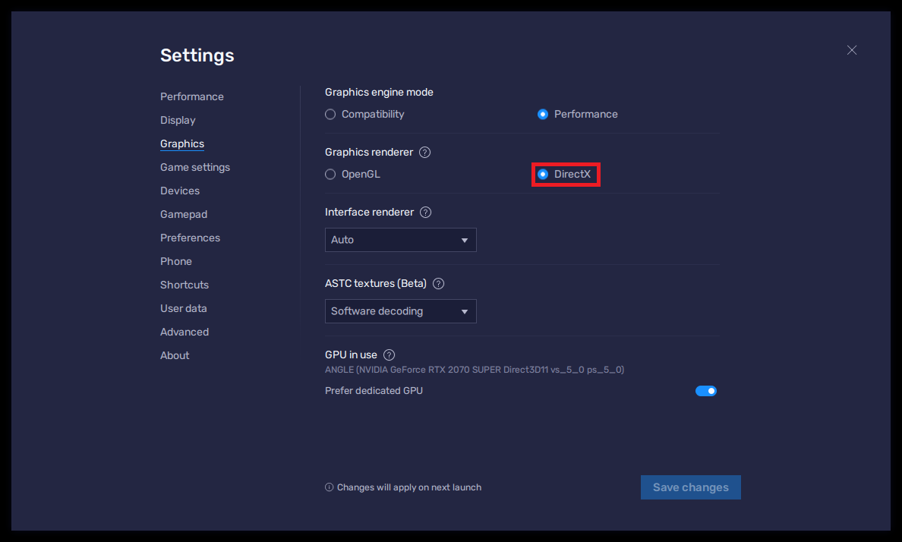Image resolution: width=902 pixels, height=542 pixels.
Task: Switch renderer to OpenGL
Action: click(x=330, y=174)
